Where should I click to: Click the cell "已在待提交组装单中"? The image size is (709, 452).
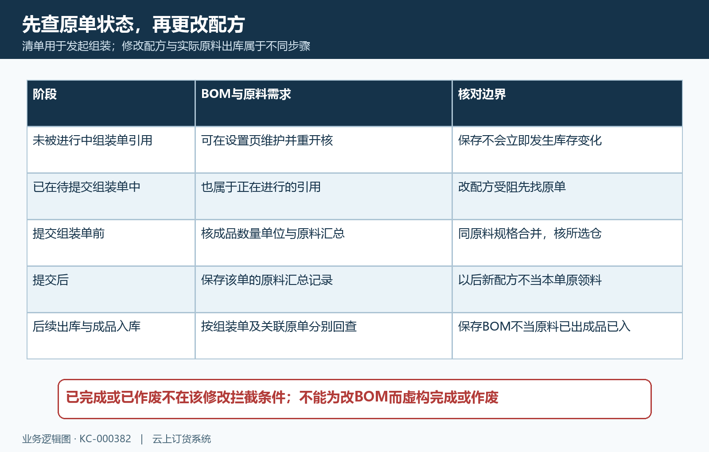click(x=111, y=196)
